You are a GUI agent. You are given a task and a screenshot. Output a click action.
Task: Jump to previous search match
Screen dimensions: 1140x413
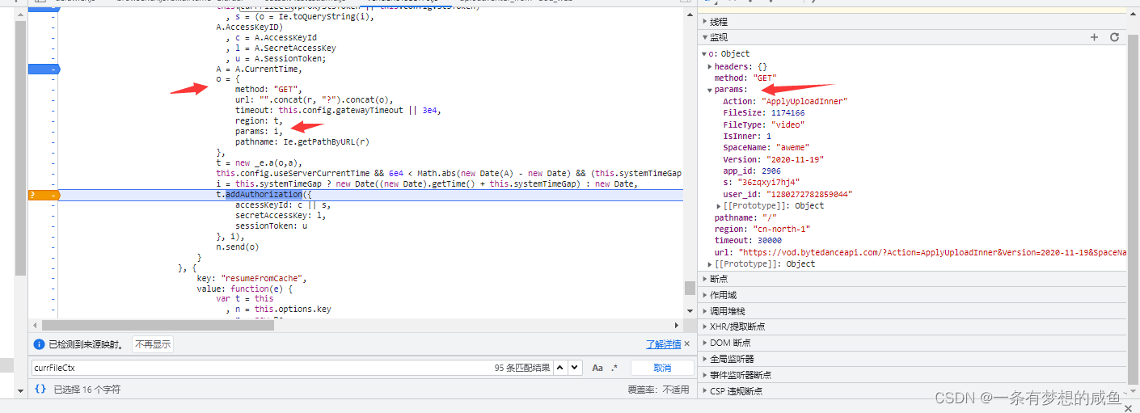click(560, 368)
